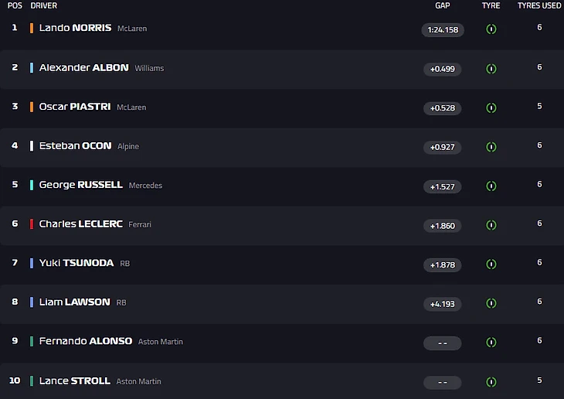The image size is (564, 399).
Task: Click Albon's +0.499 gap badge
Action: [x=443, y=69]
